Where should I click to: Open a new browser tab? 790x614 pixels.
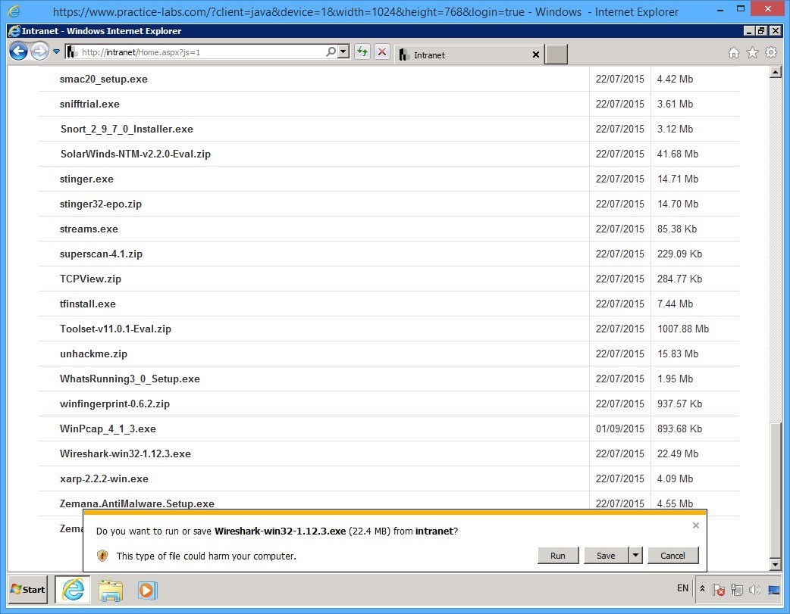coord(556,54)
